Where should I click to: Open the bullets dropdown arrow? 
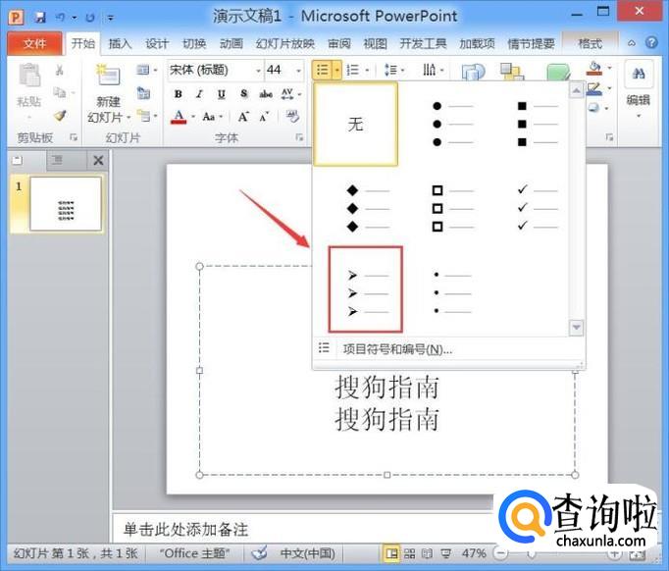[x=337, y=70]
